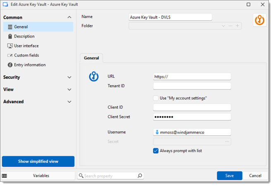Click the ellipsis icon in Folder field
Image resolution: width=273 pixels, height=186 pixels.
point(230,26)
